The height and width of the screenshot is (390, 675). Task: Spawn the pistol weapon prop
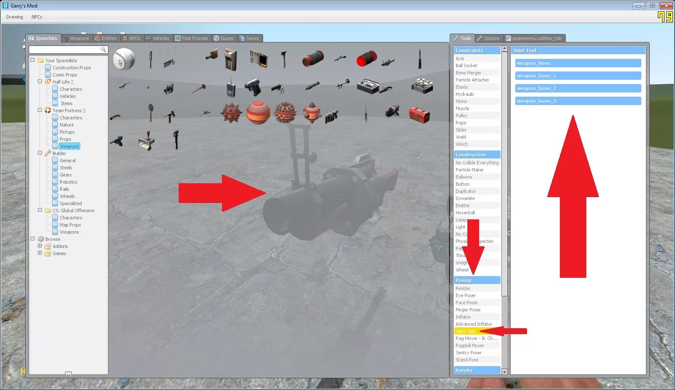[x=253, y=87]
